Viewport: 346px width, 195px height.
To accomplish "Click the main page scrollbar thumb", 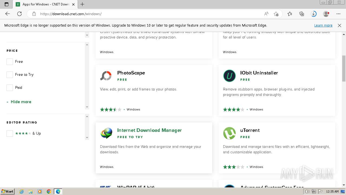I will coord(344,69).
